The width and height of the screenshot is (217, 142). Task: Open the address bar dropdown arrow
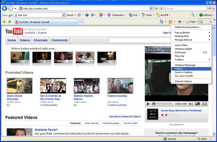[x=151, y=8]
